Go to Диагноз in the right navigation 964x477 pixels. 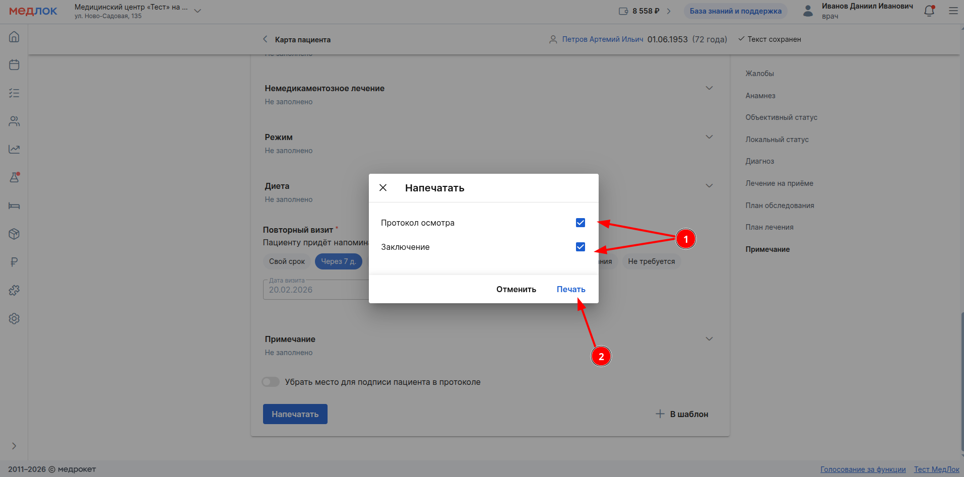[759, 161]
